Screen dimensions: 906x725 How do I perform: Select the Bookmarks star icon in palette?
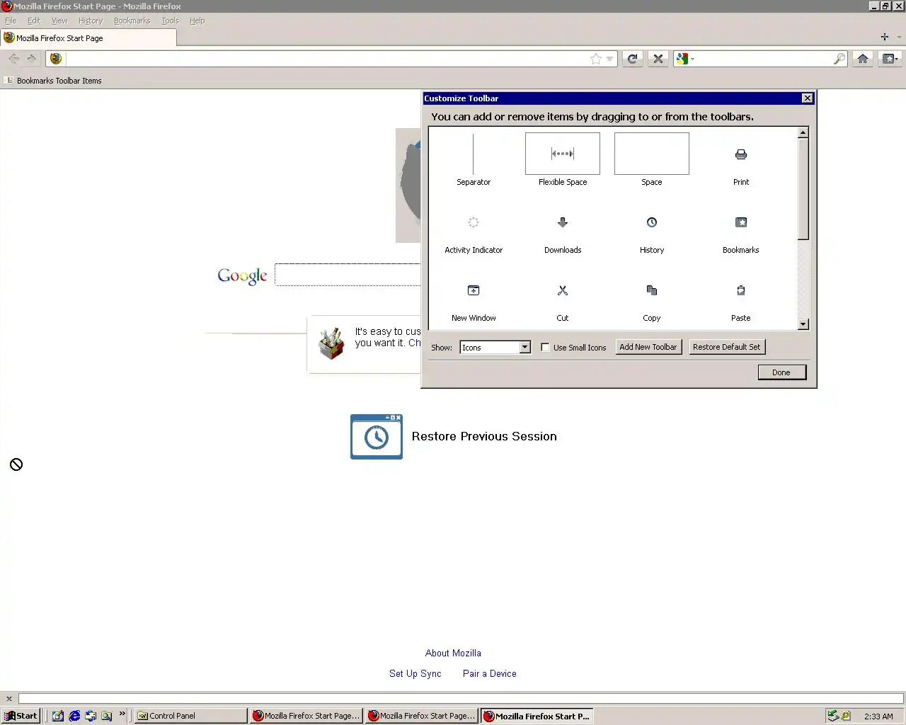(x=741, y=222)
